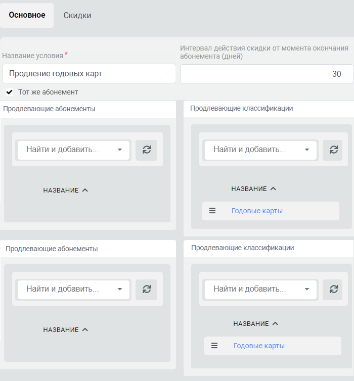The width and height of the screenshot is (354, 381).
Task: Open the lower Годовые карты link
Action: tap(259, 346)
